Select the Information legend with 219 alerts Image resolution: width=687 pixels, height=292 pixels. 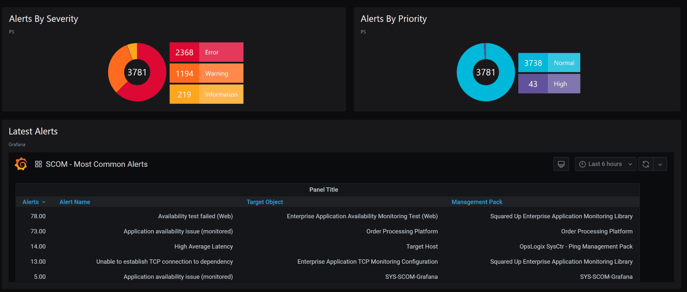(207, 94)
